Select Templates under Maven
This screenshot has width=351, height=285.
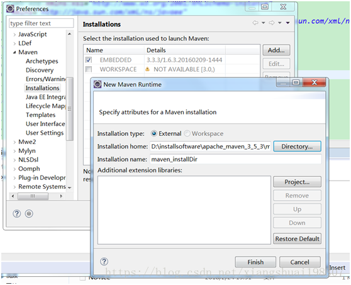click(x=40, y=115)
